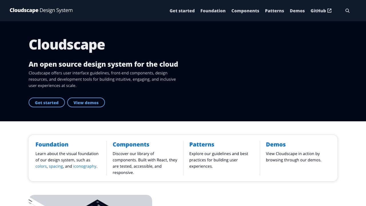Viewport: 366px width, 206px height.
Task: Click the Cloudscape Design System logo
Action: [41, 10]
